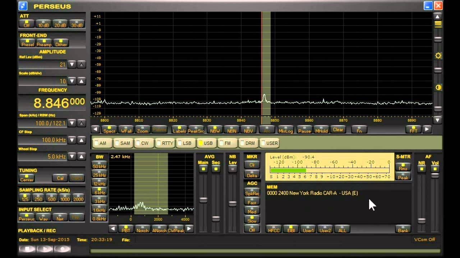Increase the Scale dB/div value arrow
This screenshot has width=460, height=258.
(x=82, y=81)
